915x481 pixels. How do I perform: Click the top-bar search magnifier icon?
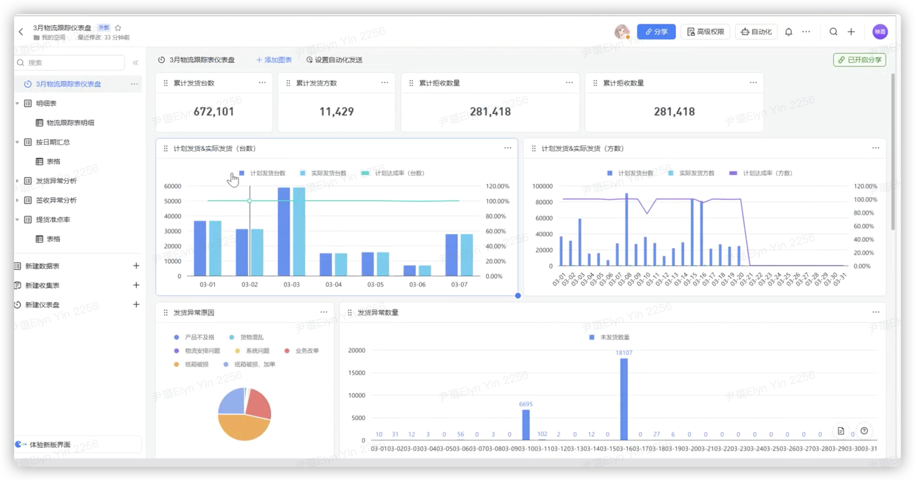tap(833, 32)
